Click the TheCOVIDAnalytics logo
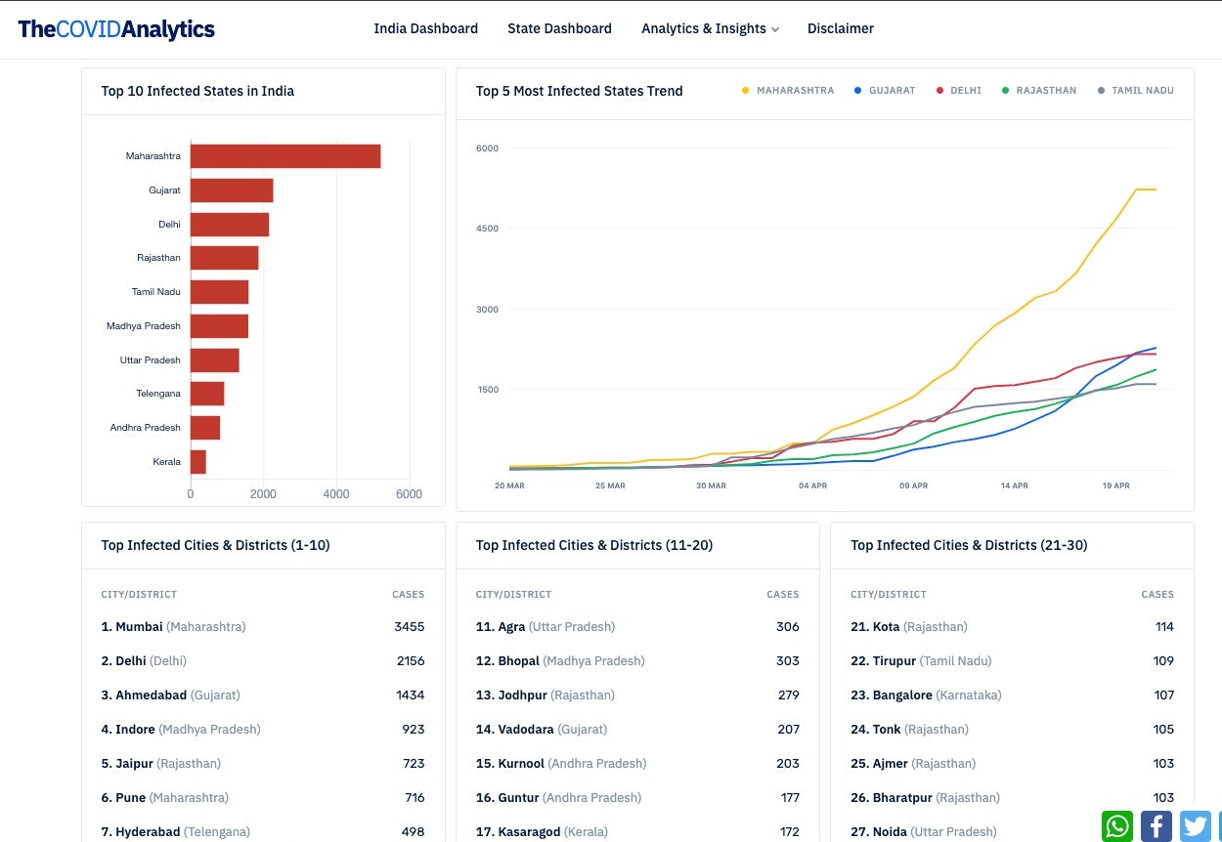The width and height of the screenshot is (1222, 842). [115, 28]
